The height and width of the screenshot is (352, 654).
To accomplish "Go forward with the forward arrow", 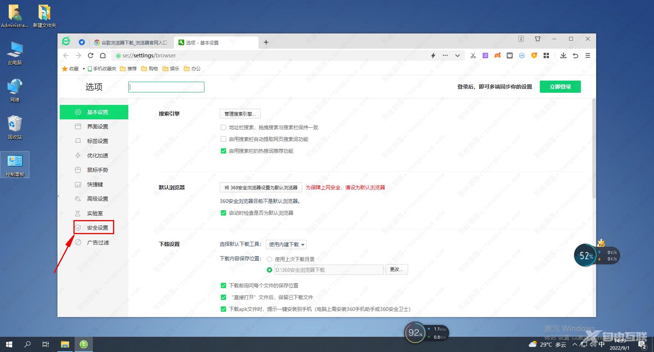I will pos(78,55).
